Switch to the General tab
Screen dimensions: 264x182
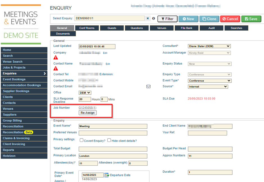coord(62,28)
